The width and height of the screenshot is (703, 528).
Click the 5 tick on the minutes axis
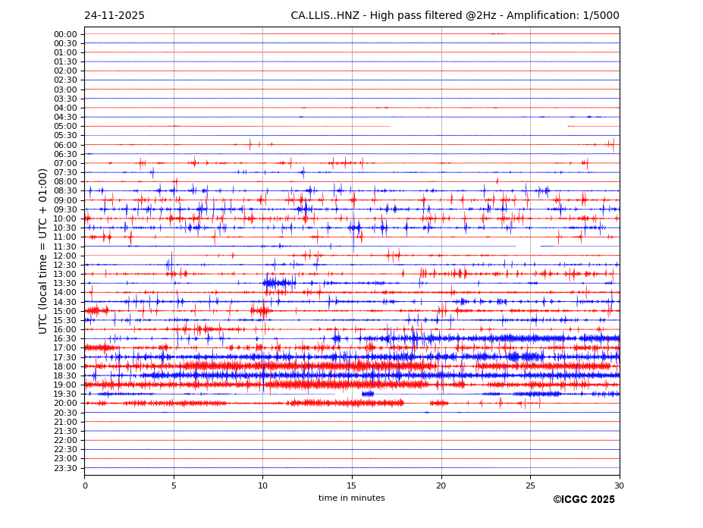click(174, 486)
